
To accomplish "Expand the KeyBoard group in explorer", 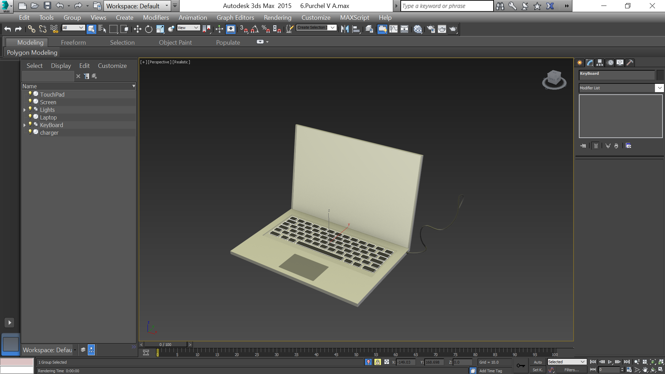I will pos(25,125).
